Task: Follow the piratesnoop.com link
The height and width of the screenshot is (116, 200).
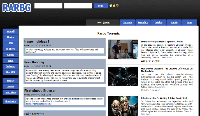Action: click(38, 104)
